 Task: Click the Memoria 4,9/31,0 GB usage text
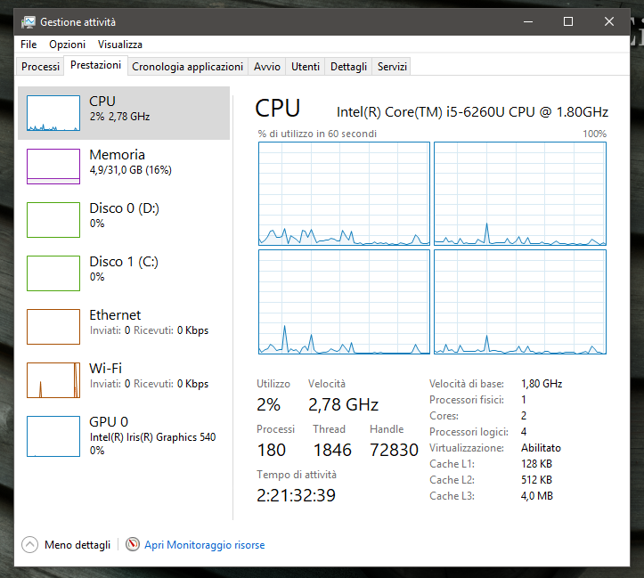coord(131,170)
